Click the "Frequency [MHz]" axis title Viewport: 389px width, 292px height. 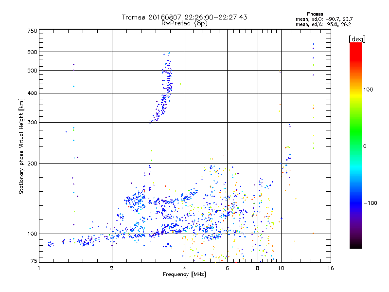tap(184, 274)
